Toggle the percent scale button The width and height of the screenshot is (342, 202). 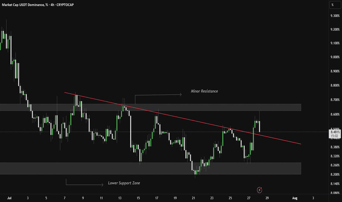(x=335, y=5)
